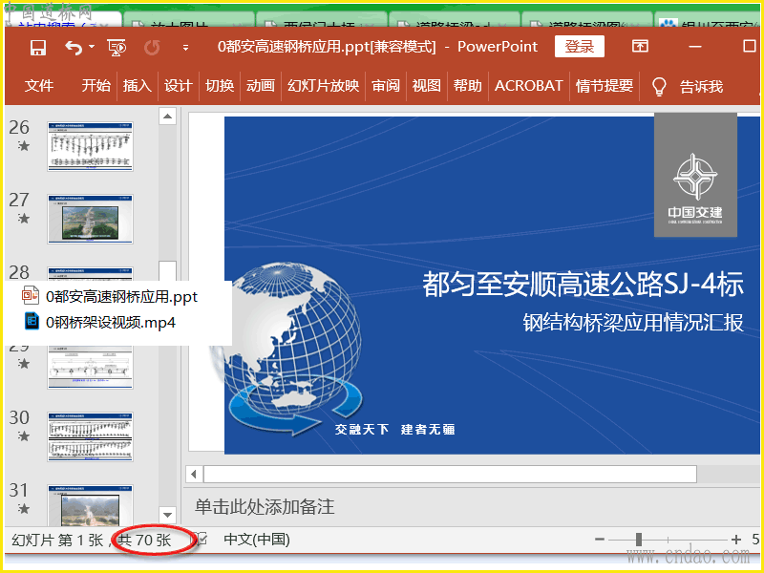This screenshot has width=764, height=573.
Task: Click the redo/repeat icon
Action: pyautogui.click(x=152, y=48)
